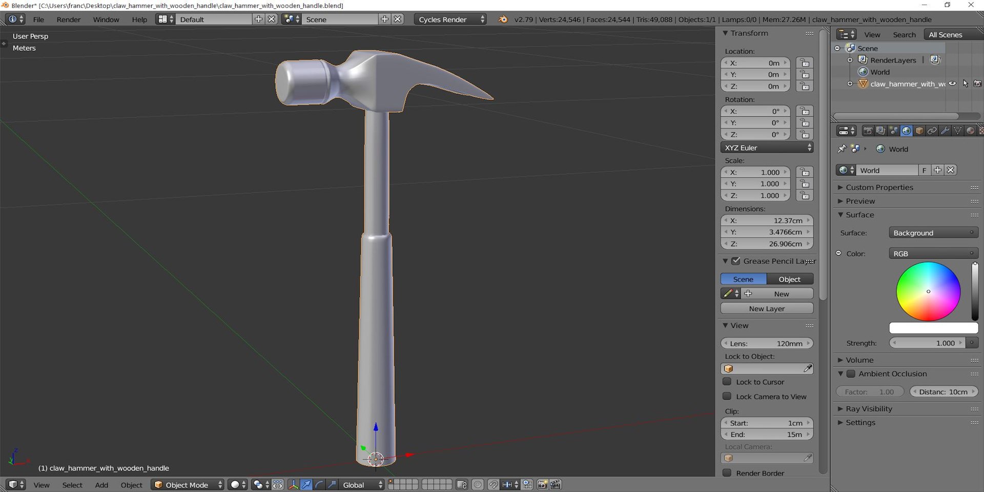
Task: Open the Scene properties tab
Action: click(x=893, y=131)
